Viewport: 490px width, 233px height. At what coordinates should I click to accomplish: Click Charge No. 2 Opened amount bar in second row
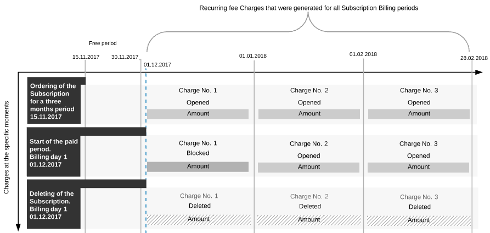[x=308, y=167]
